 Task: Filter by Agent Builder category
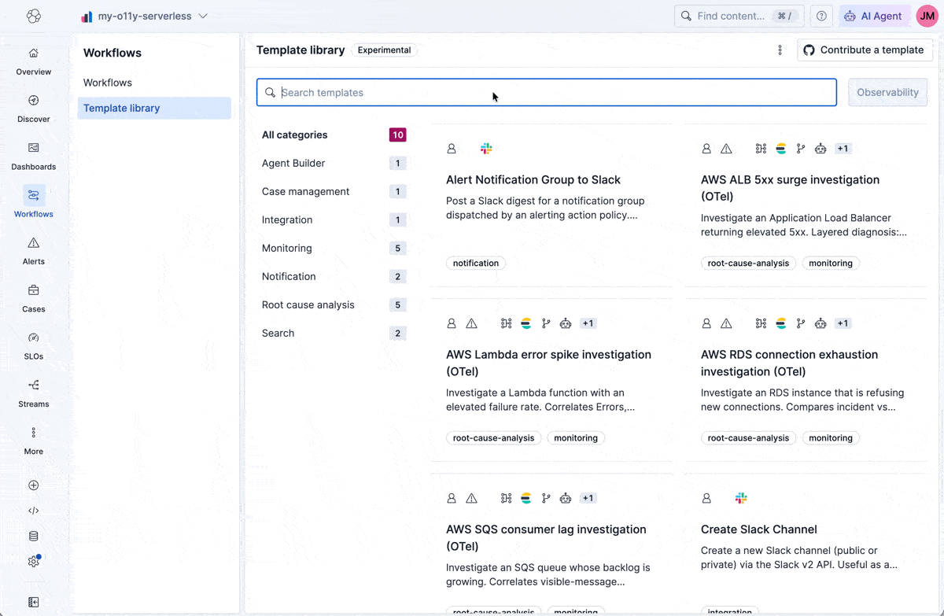click(x=334, y=163)
